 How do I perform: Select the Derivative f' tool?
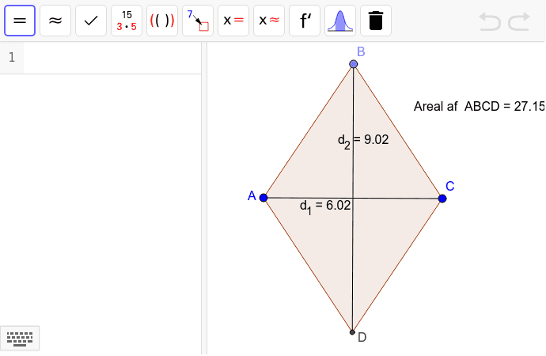(x=305, y=21)
